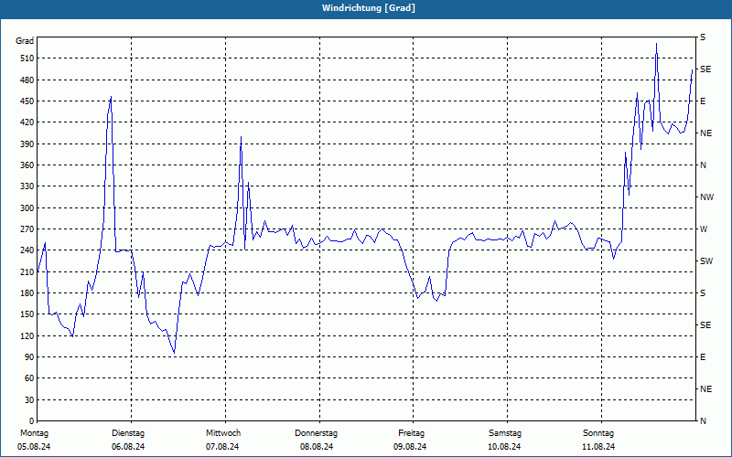Image resolution: width=732 pixels, height=457 pixels.
Task: Click the "510" value on the degree axis
Action: click(x=27, y=58)
